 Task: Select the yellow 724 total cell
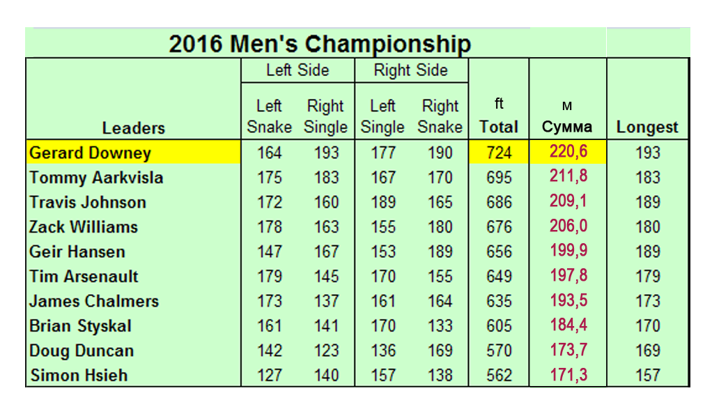(x=499, y=152)
